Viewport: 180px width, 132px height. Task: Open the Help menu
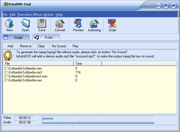click(59, 15)
